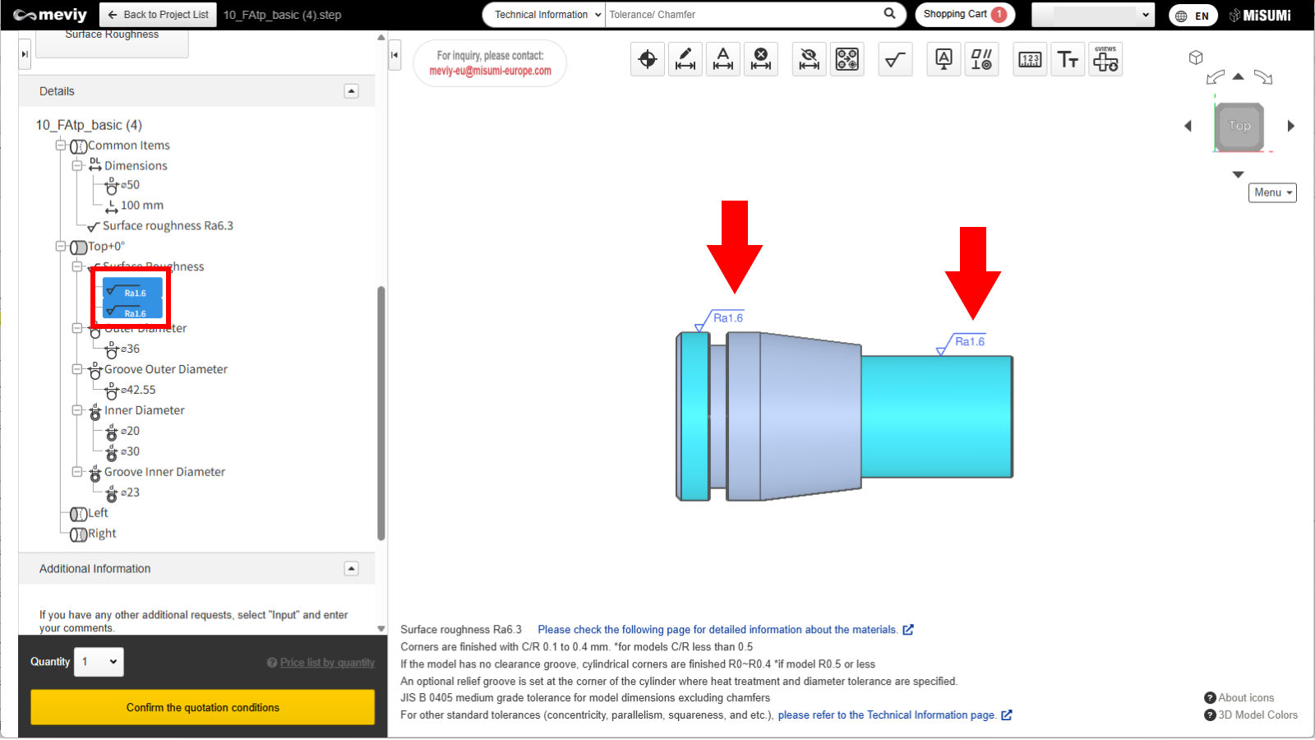Image resolution: width=1315 pixels, height=740 pixels.
Task: Collapse the Details panel section
Action: coord(351,91)
